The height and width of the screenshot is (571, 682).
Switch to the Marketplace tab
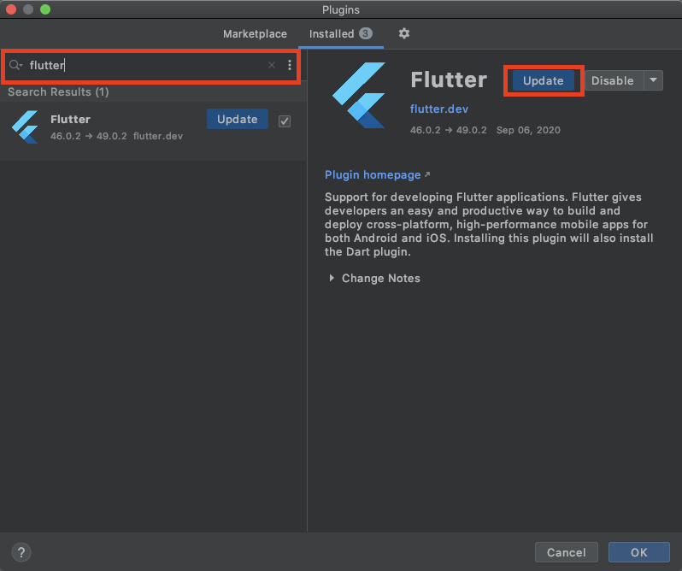click(x=255, y=34)
